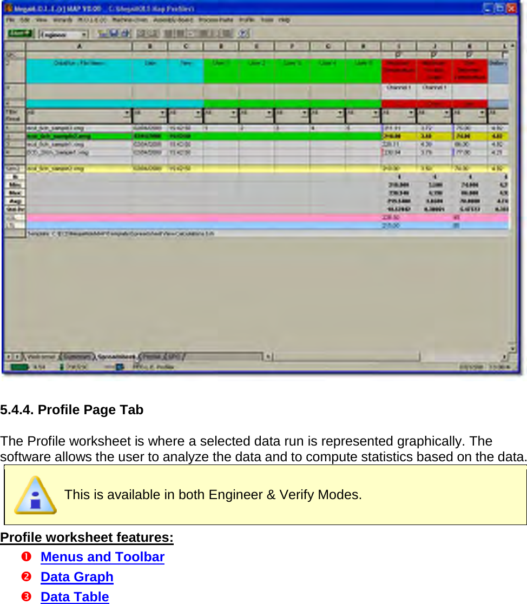527x604 pixels.
Task: Open the User 5 column filter dropdown
Action: 375,113
